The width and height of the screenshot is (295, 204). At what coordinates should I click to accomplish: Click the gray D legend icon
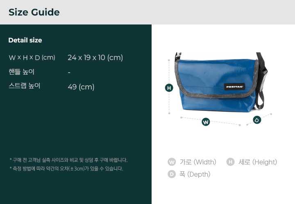pos(172,174)
